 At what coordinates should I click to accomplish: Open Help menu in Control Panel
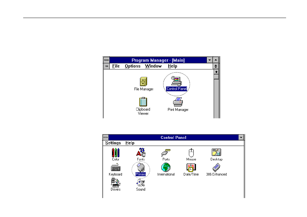(130, 143)
